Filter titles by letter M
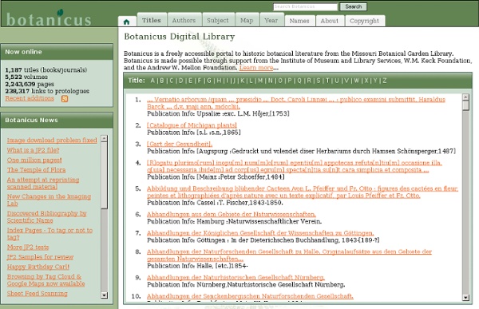Screen dimensions: 479x309 point(260,81)
